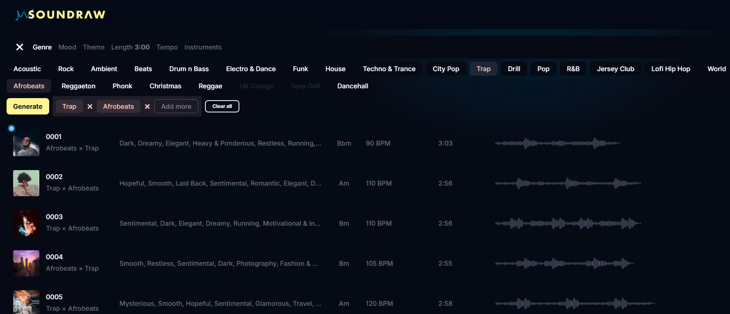Viewport: 730px width, 314px height.
Task: Click the yellow Generate button
Action: pos(28,106)
